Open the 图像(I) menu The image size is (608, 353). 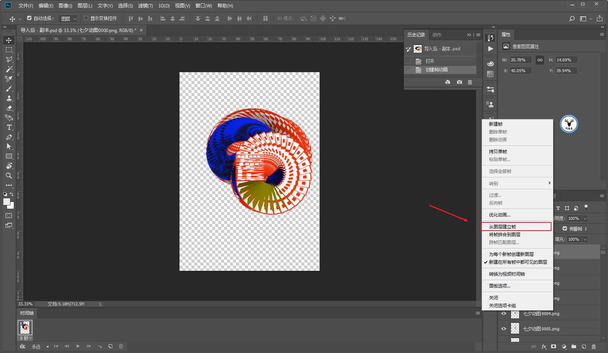pyautogui.click(x=65, y=6)
